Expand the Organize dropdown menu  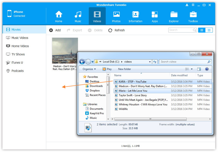pyautogui.click(x=89, y=69)
